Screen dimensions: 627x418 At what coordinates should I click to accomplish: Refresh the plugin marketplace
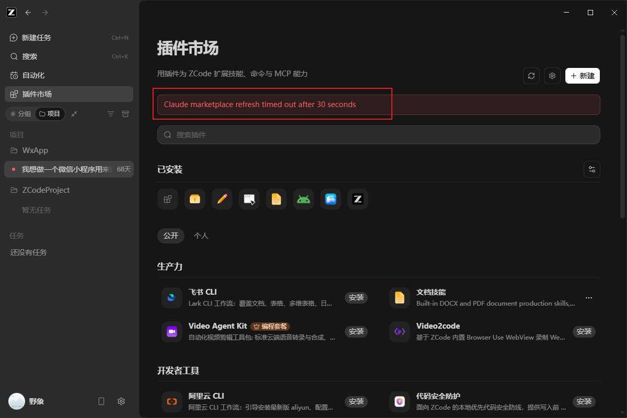[x=531, y=76]
